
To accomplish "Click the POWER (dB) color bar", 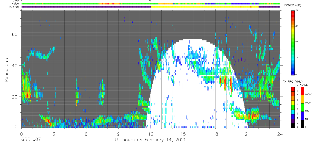I will click(293, 42).
